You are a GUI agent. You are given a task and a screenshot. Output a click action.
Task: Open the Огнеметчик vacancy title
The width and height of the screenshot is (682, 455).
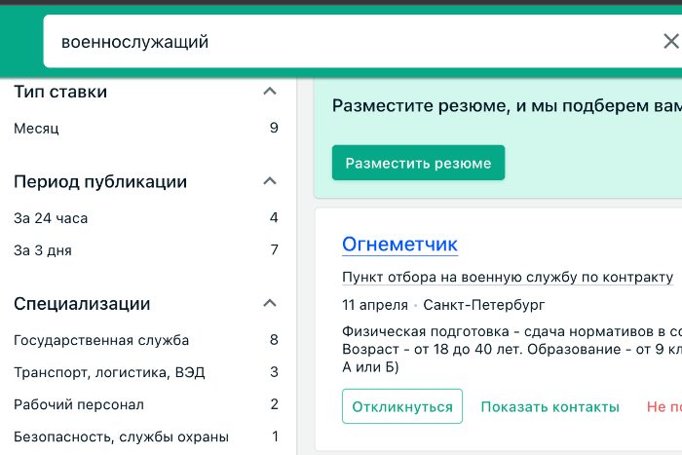(399, 244)
